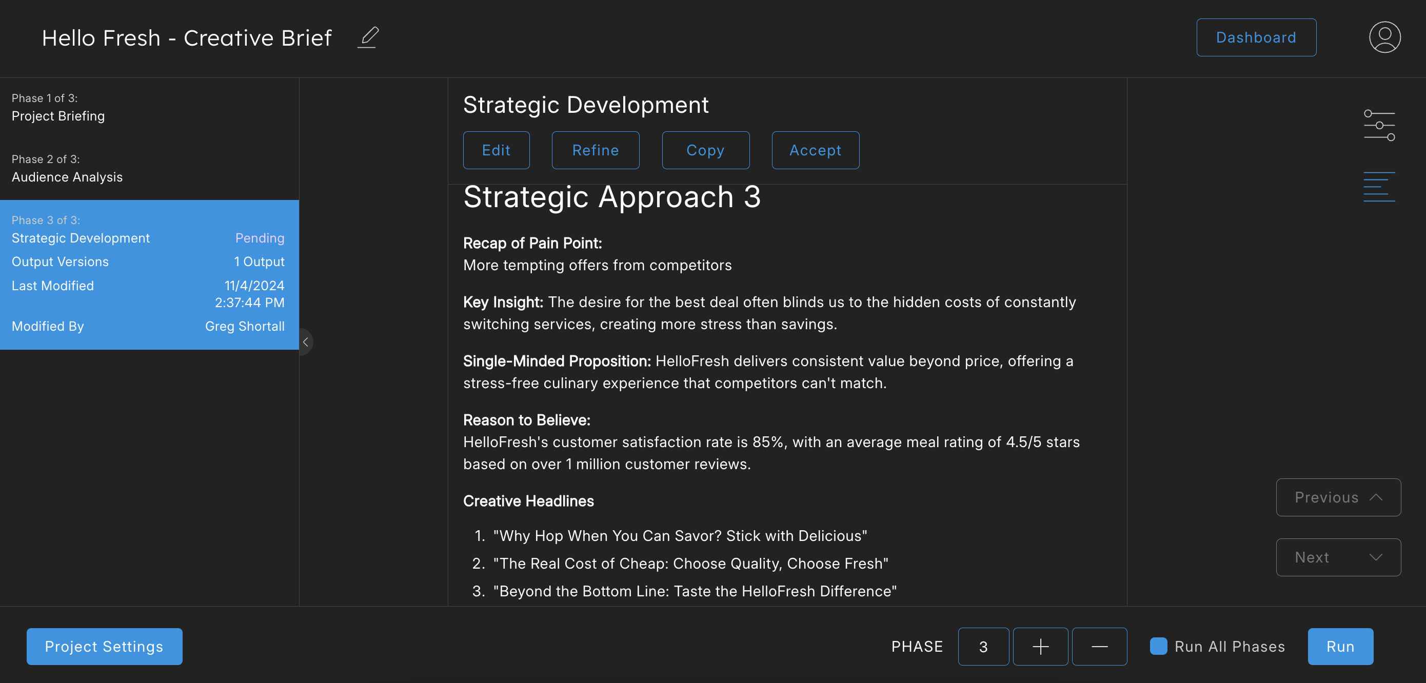Open the user profile avatar icon
Screen dimensions: 1426x683
coord(1384,37)
